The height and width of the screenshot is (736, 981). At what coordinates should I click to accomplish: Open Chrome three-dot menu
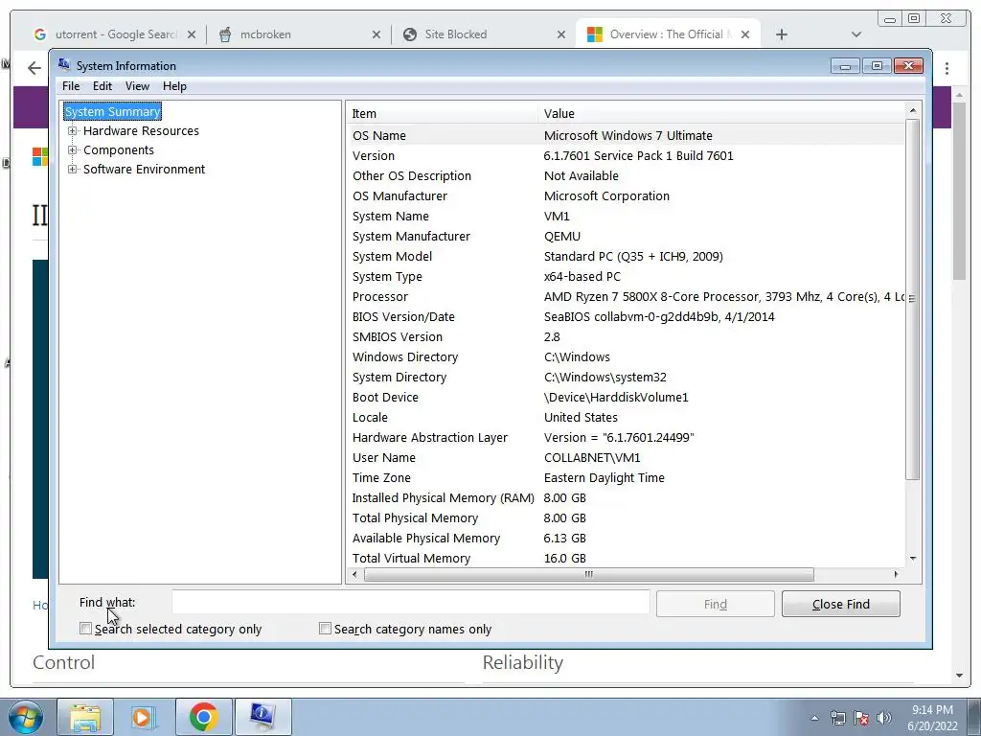(x=947, y=68)
